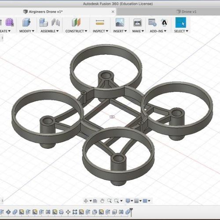Click the 3D Print icon above MAKE
Image resolution: width=220 pixels, height=220 pixels.
click(x=137, y=22)
